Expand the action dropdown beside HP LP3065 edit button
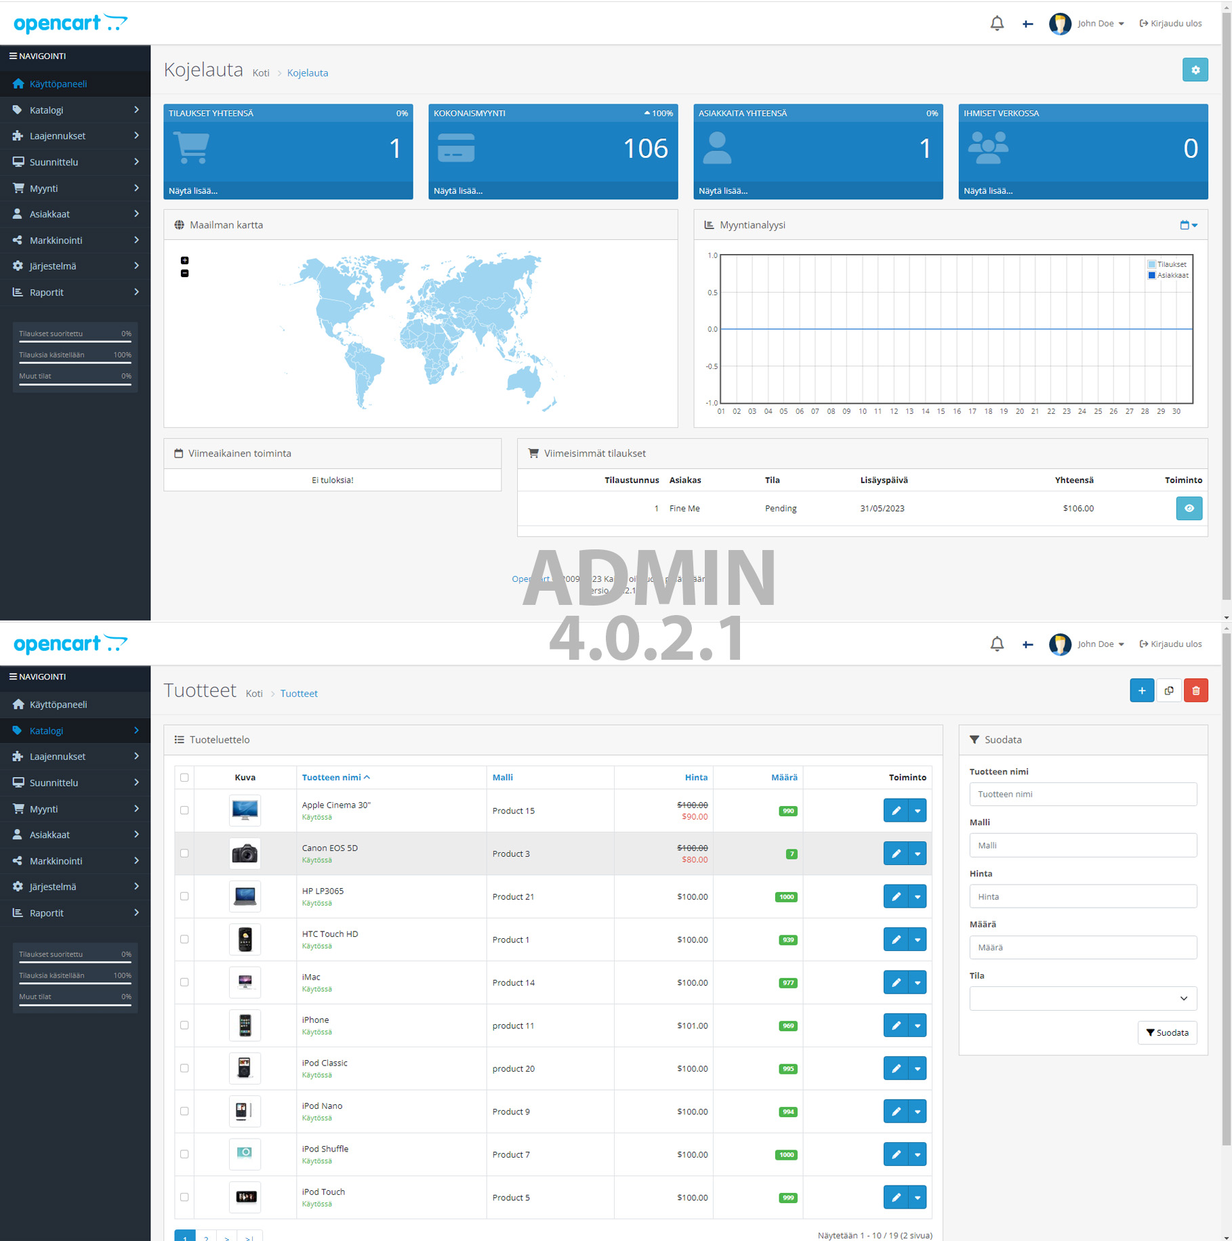1232x1241 pixels. click(918, 896)
